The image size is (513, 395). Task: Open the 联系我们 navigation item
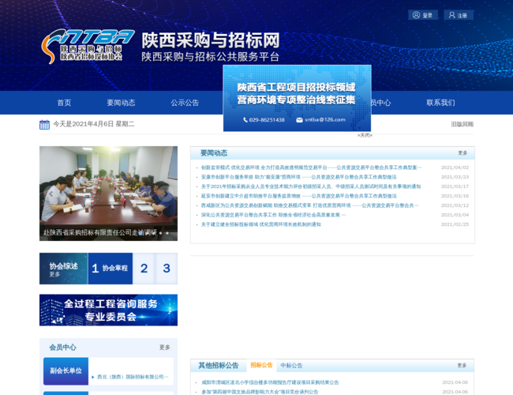[x=440, y=103]
